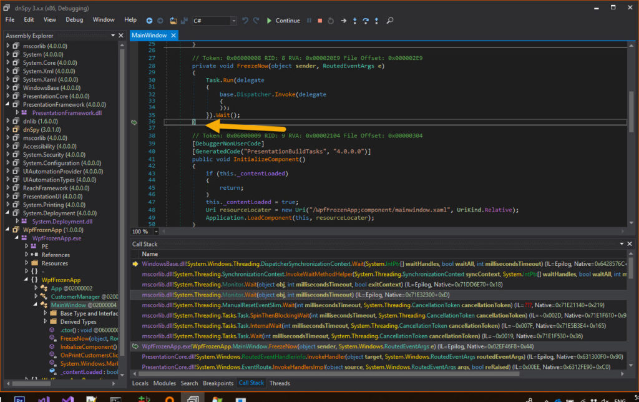Viewport: 639px width, 402px height.
Task: Open Assembly Explorer panel options dropdown
Action: [x=113, y=36]
